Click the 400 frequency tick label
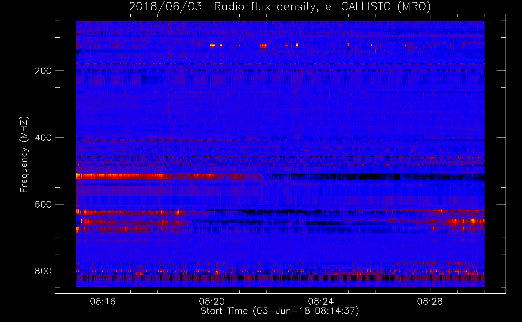 click(x=43, y=138)
